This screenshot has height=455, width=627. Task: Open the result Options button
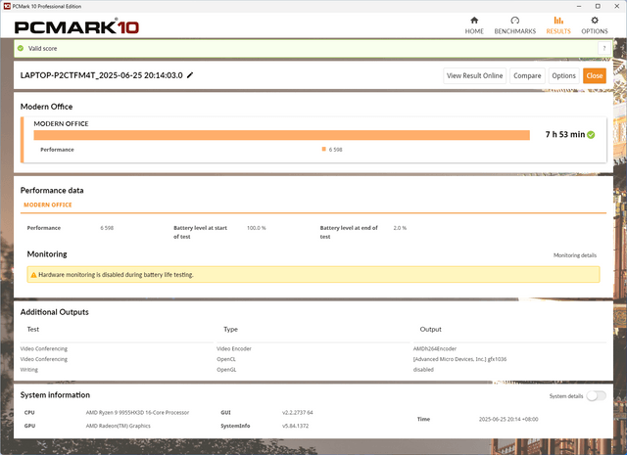(563, 75)
